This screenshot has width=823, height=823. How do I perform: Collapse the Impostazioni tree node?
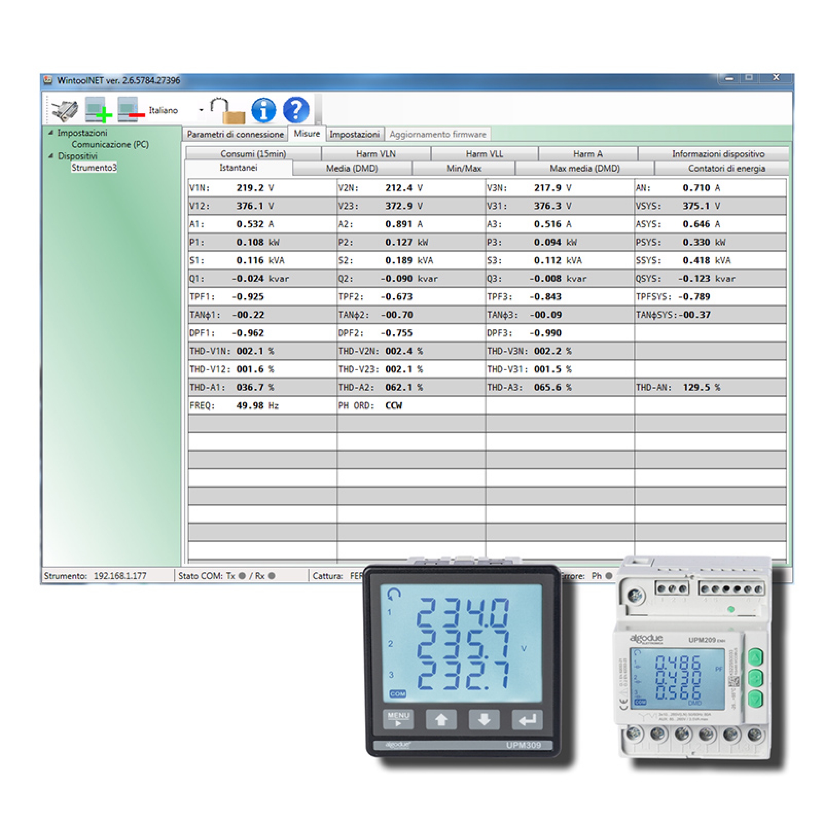[x=51, y=132]
